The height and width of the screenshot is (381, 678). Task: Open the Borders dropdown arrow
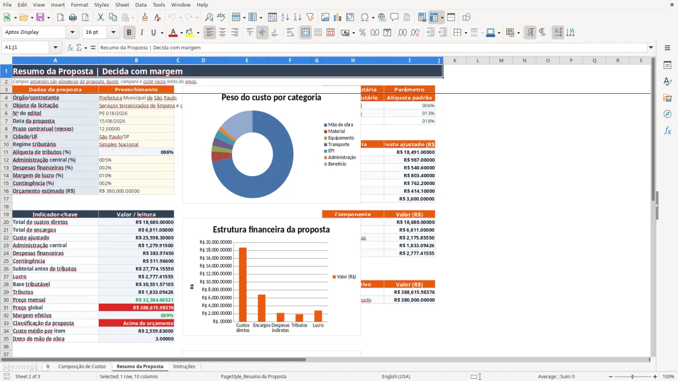click(466, 33)
